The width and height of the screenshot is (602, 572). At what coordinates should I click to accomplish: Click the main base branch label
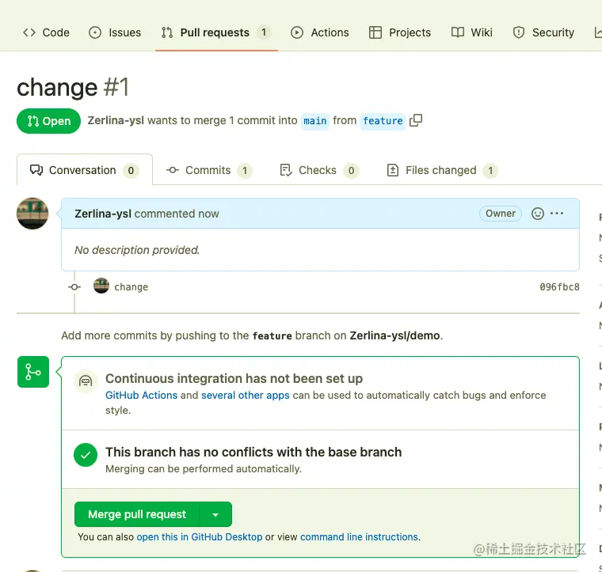(x=314, y=121)
